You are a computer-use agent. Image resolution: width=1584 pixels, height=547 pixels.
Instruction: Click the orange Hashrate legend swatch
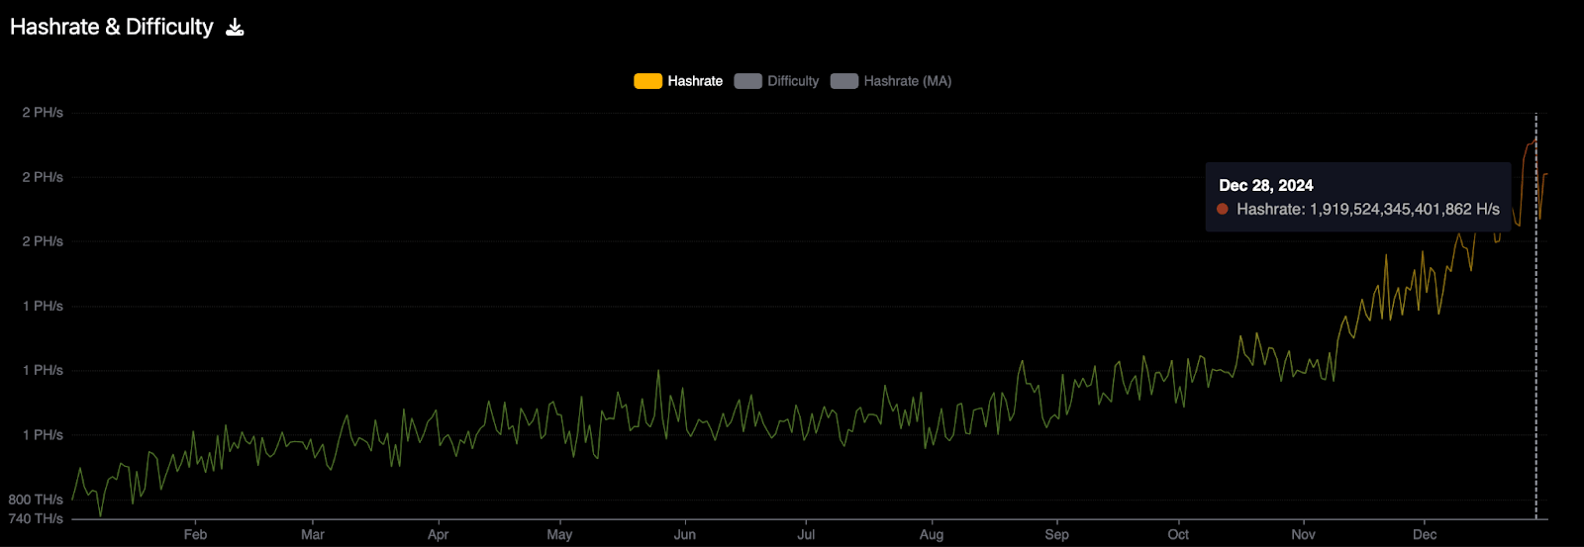point(647,81)
